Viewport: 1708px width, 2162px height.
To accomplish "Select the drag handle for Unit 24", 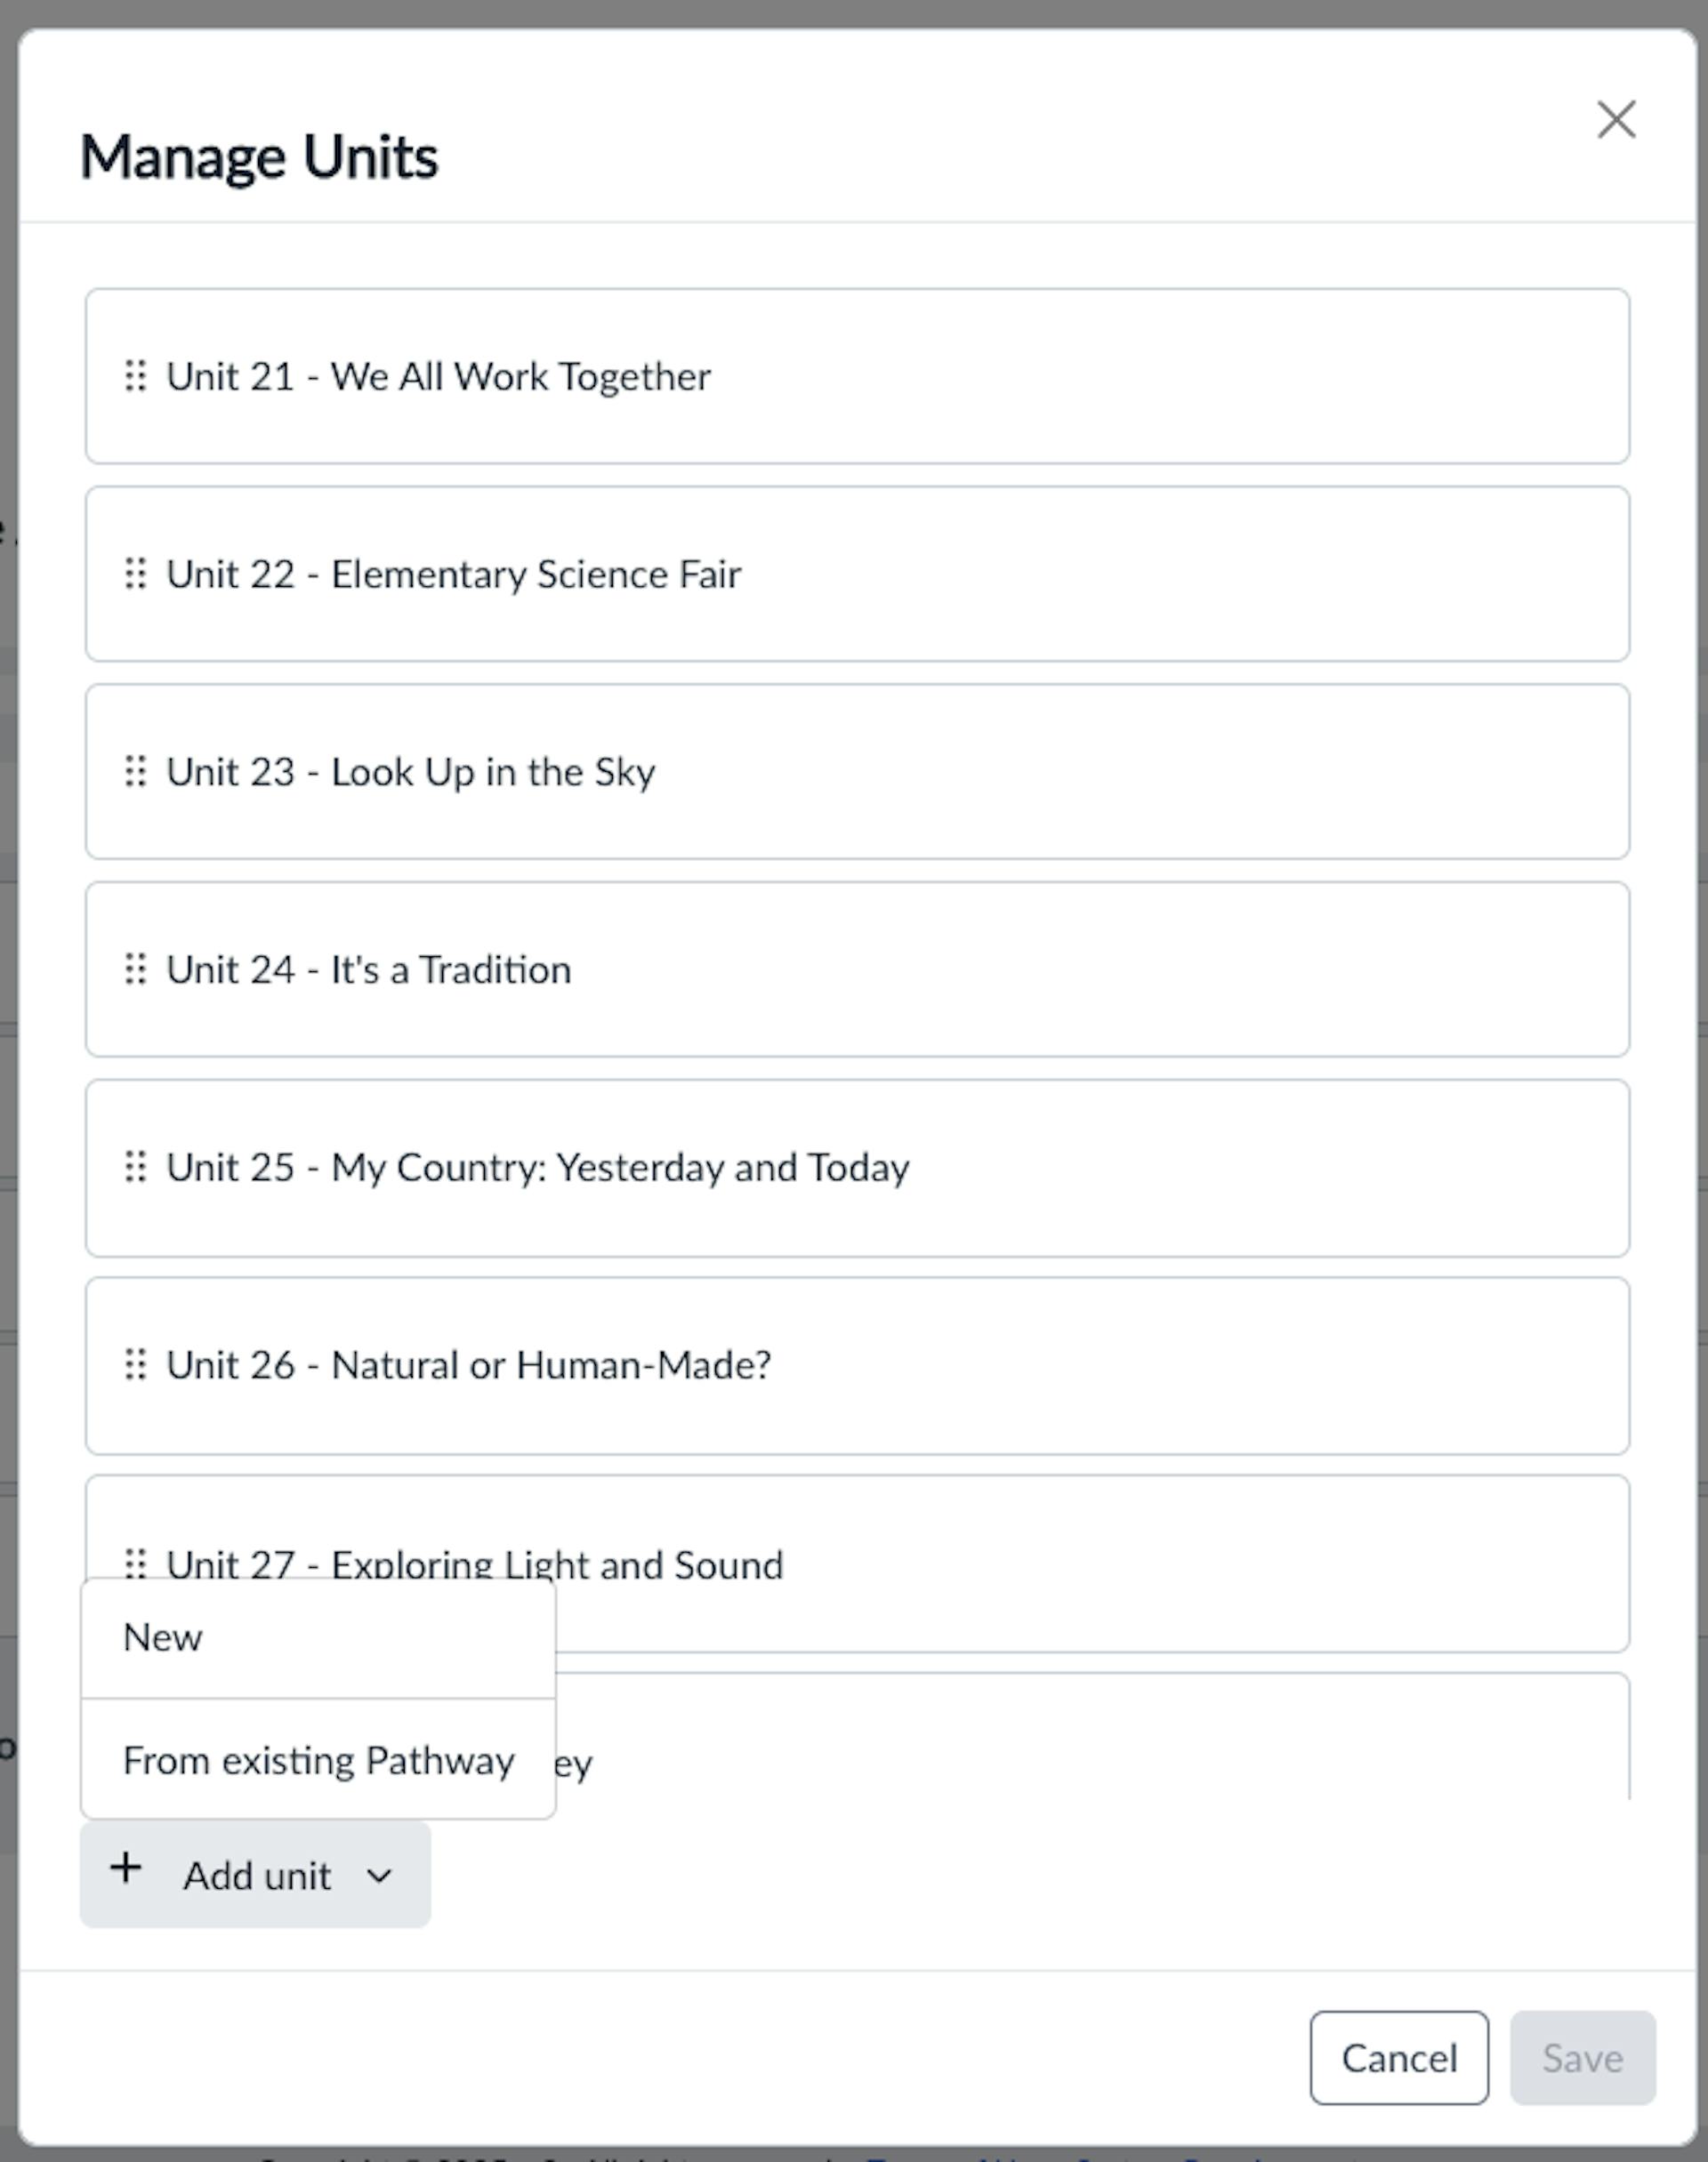I will click(x=138, y=968).
